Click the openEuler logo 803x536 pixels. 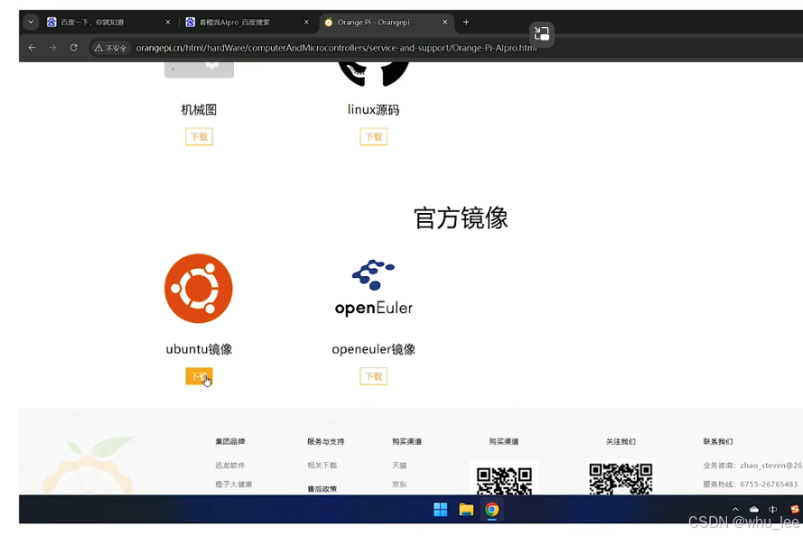[x=373, y=289]
